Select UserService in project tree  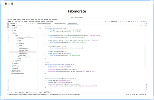[23, 55]
